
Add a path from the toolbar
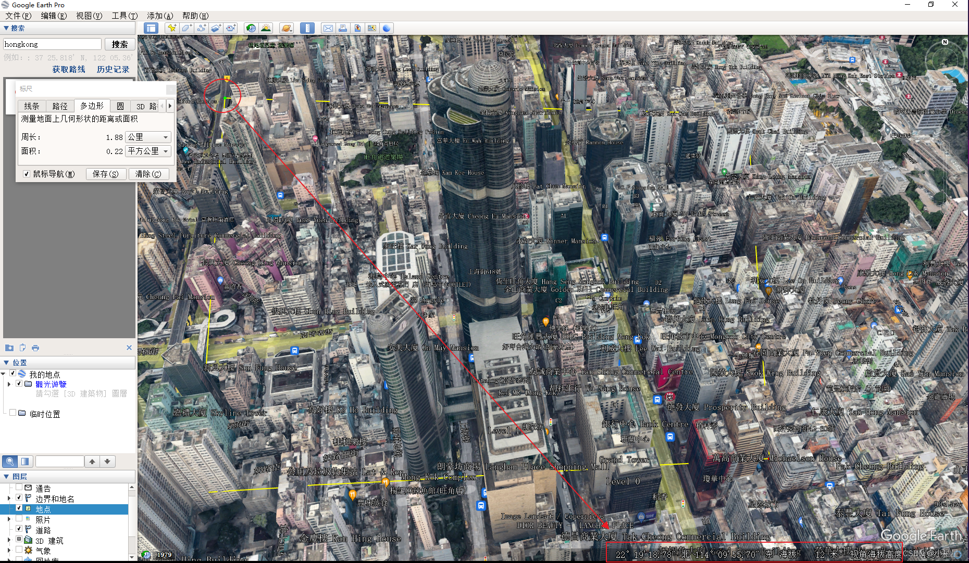(x=201, y=28)
